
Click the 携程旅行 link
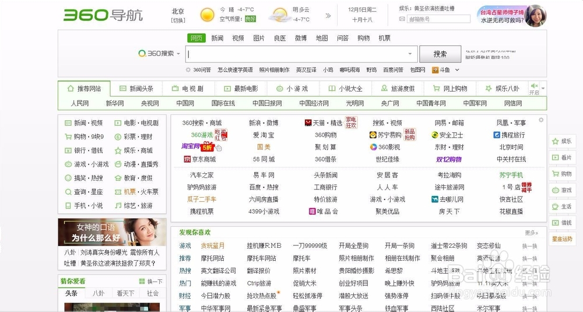pyautogui.click(x=513, y=135)
